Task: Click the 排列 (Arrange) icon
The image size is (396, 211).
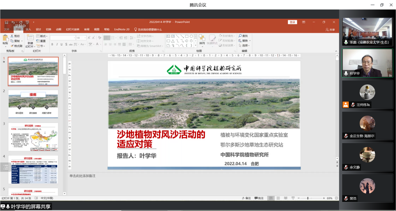Action: coord(202,38)
